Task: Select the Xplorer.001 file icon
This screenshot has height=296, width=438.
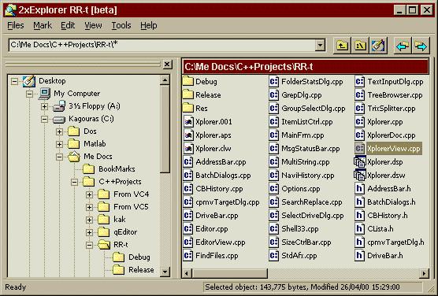Action: pyautogui.click(x=188, y=121)
